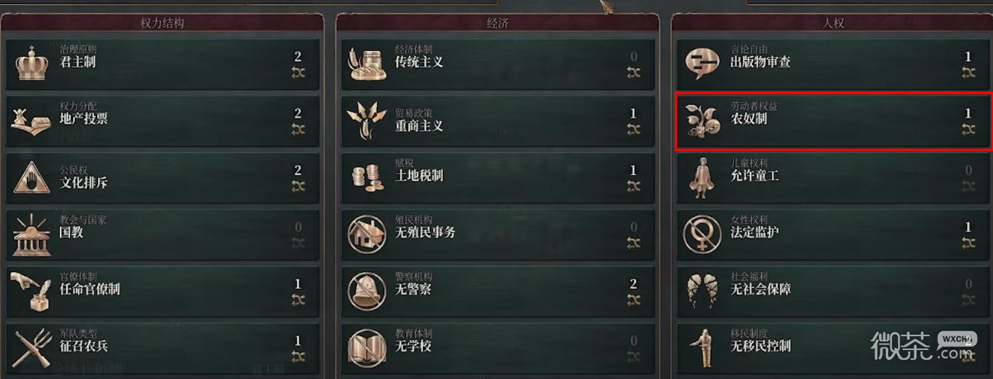Select the 无警察 police institution law
Screen dimensions: 993x379
[498, 291]
